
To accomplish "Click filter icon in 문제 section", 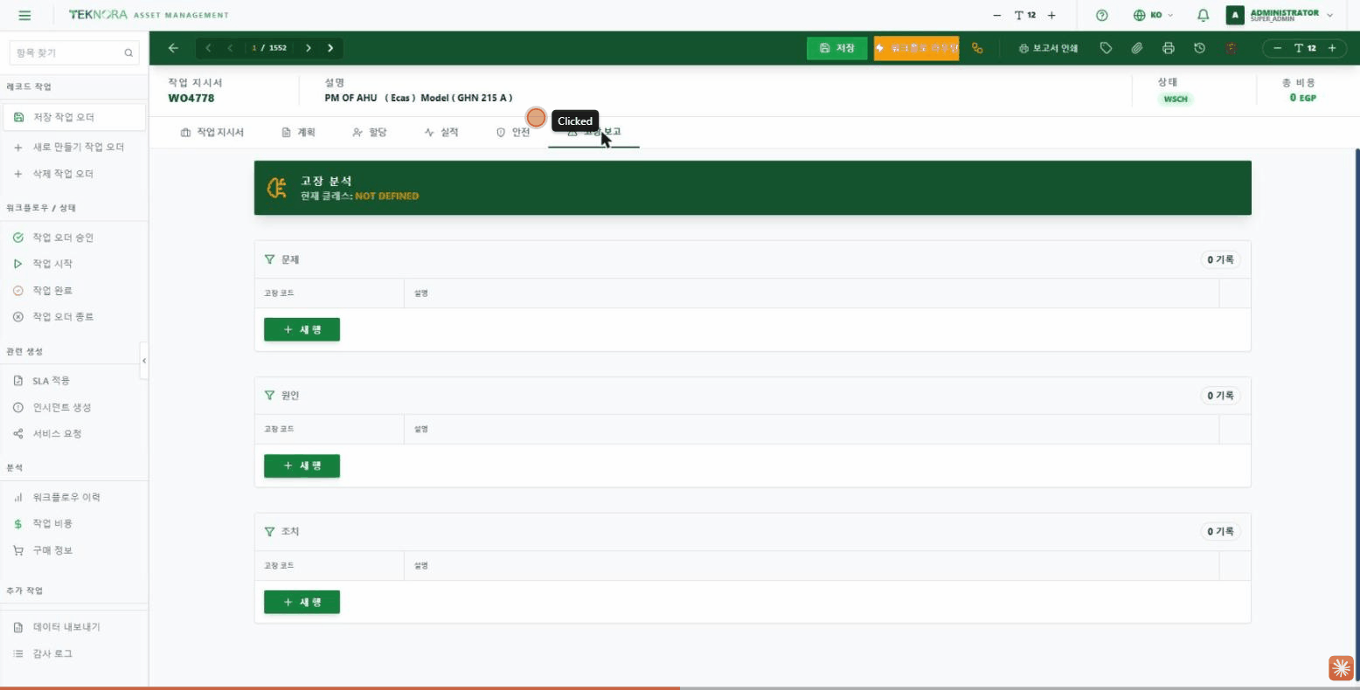I will click(269, 259).
